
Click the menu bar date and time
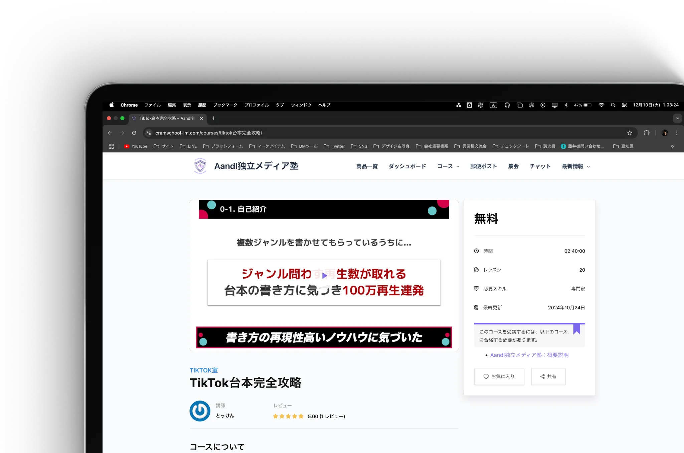pos(656,105)
